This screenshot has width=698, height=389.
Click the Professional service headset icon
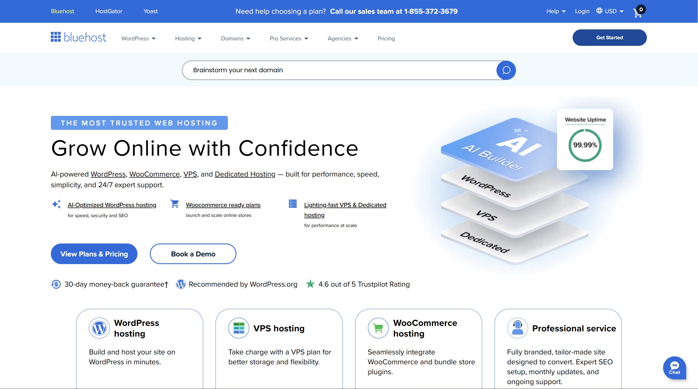[x=517, y=328]
